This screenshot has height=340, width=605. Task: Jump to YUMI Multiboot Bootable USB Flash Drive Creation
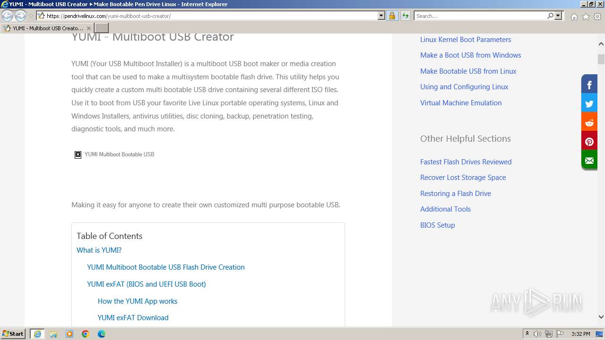coord(166,267)
